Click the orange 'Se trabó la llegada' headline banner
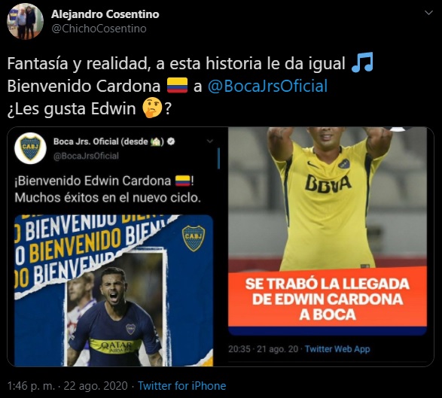The image size is (442, 398). coord(328,299)
